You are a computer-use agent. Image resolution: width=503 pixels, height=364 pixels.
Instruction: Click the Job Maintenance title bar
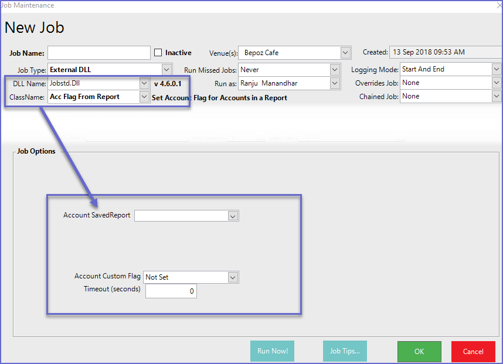[234, 5]
